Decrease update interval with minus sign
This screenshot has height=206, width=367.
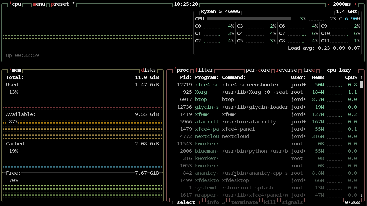click(x=329, y=4)
